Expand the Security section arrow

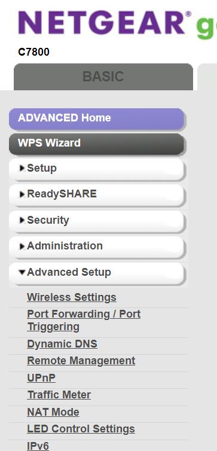point(22,220)
